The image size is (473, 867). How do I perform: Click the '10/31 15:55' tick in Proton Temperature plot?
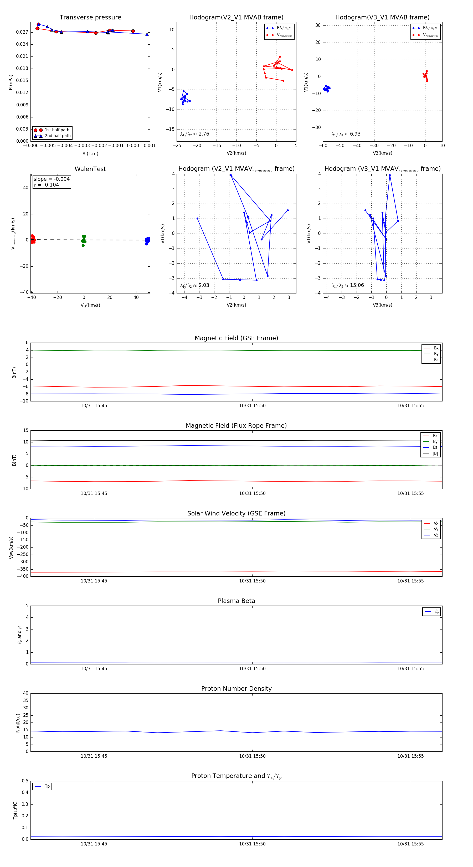[x=410, y=844]
